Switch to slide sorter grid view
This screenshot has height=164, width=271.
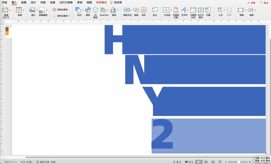(206, 162)
